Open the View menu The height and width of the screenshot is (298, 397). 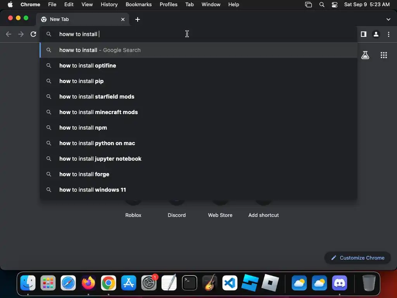[x=87, y=5]
